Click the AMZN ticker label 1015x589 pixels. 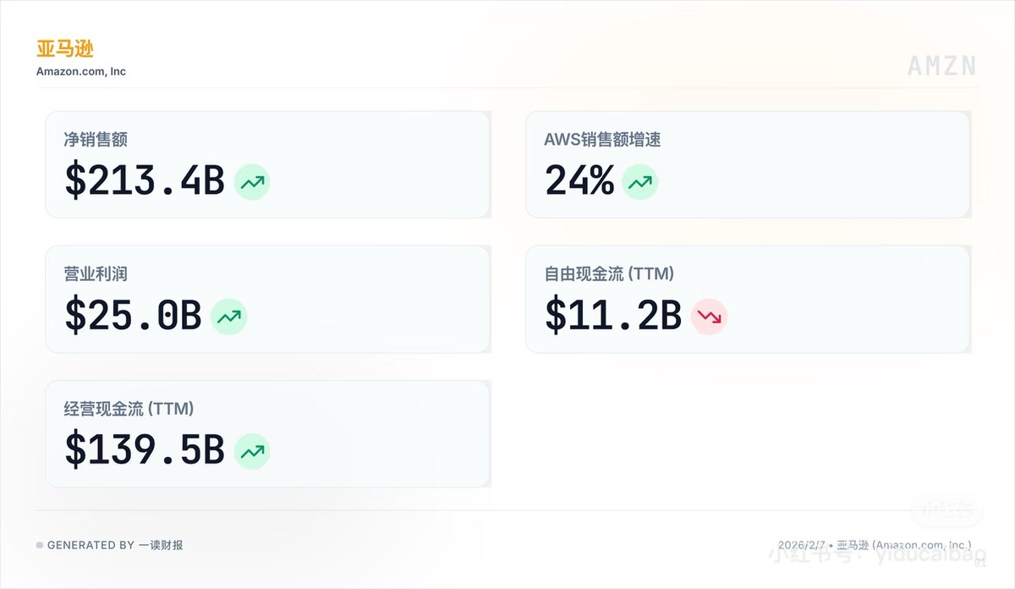click(942, 66)
